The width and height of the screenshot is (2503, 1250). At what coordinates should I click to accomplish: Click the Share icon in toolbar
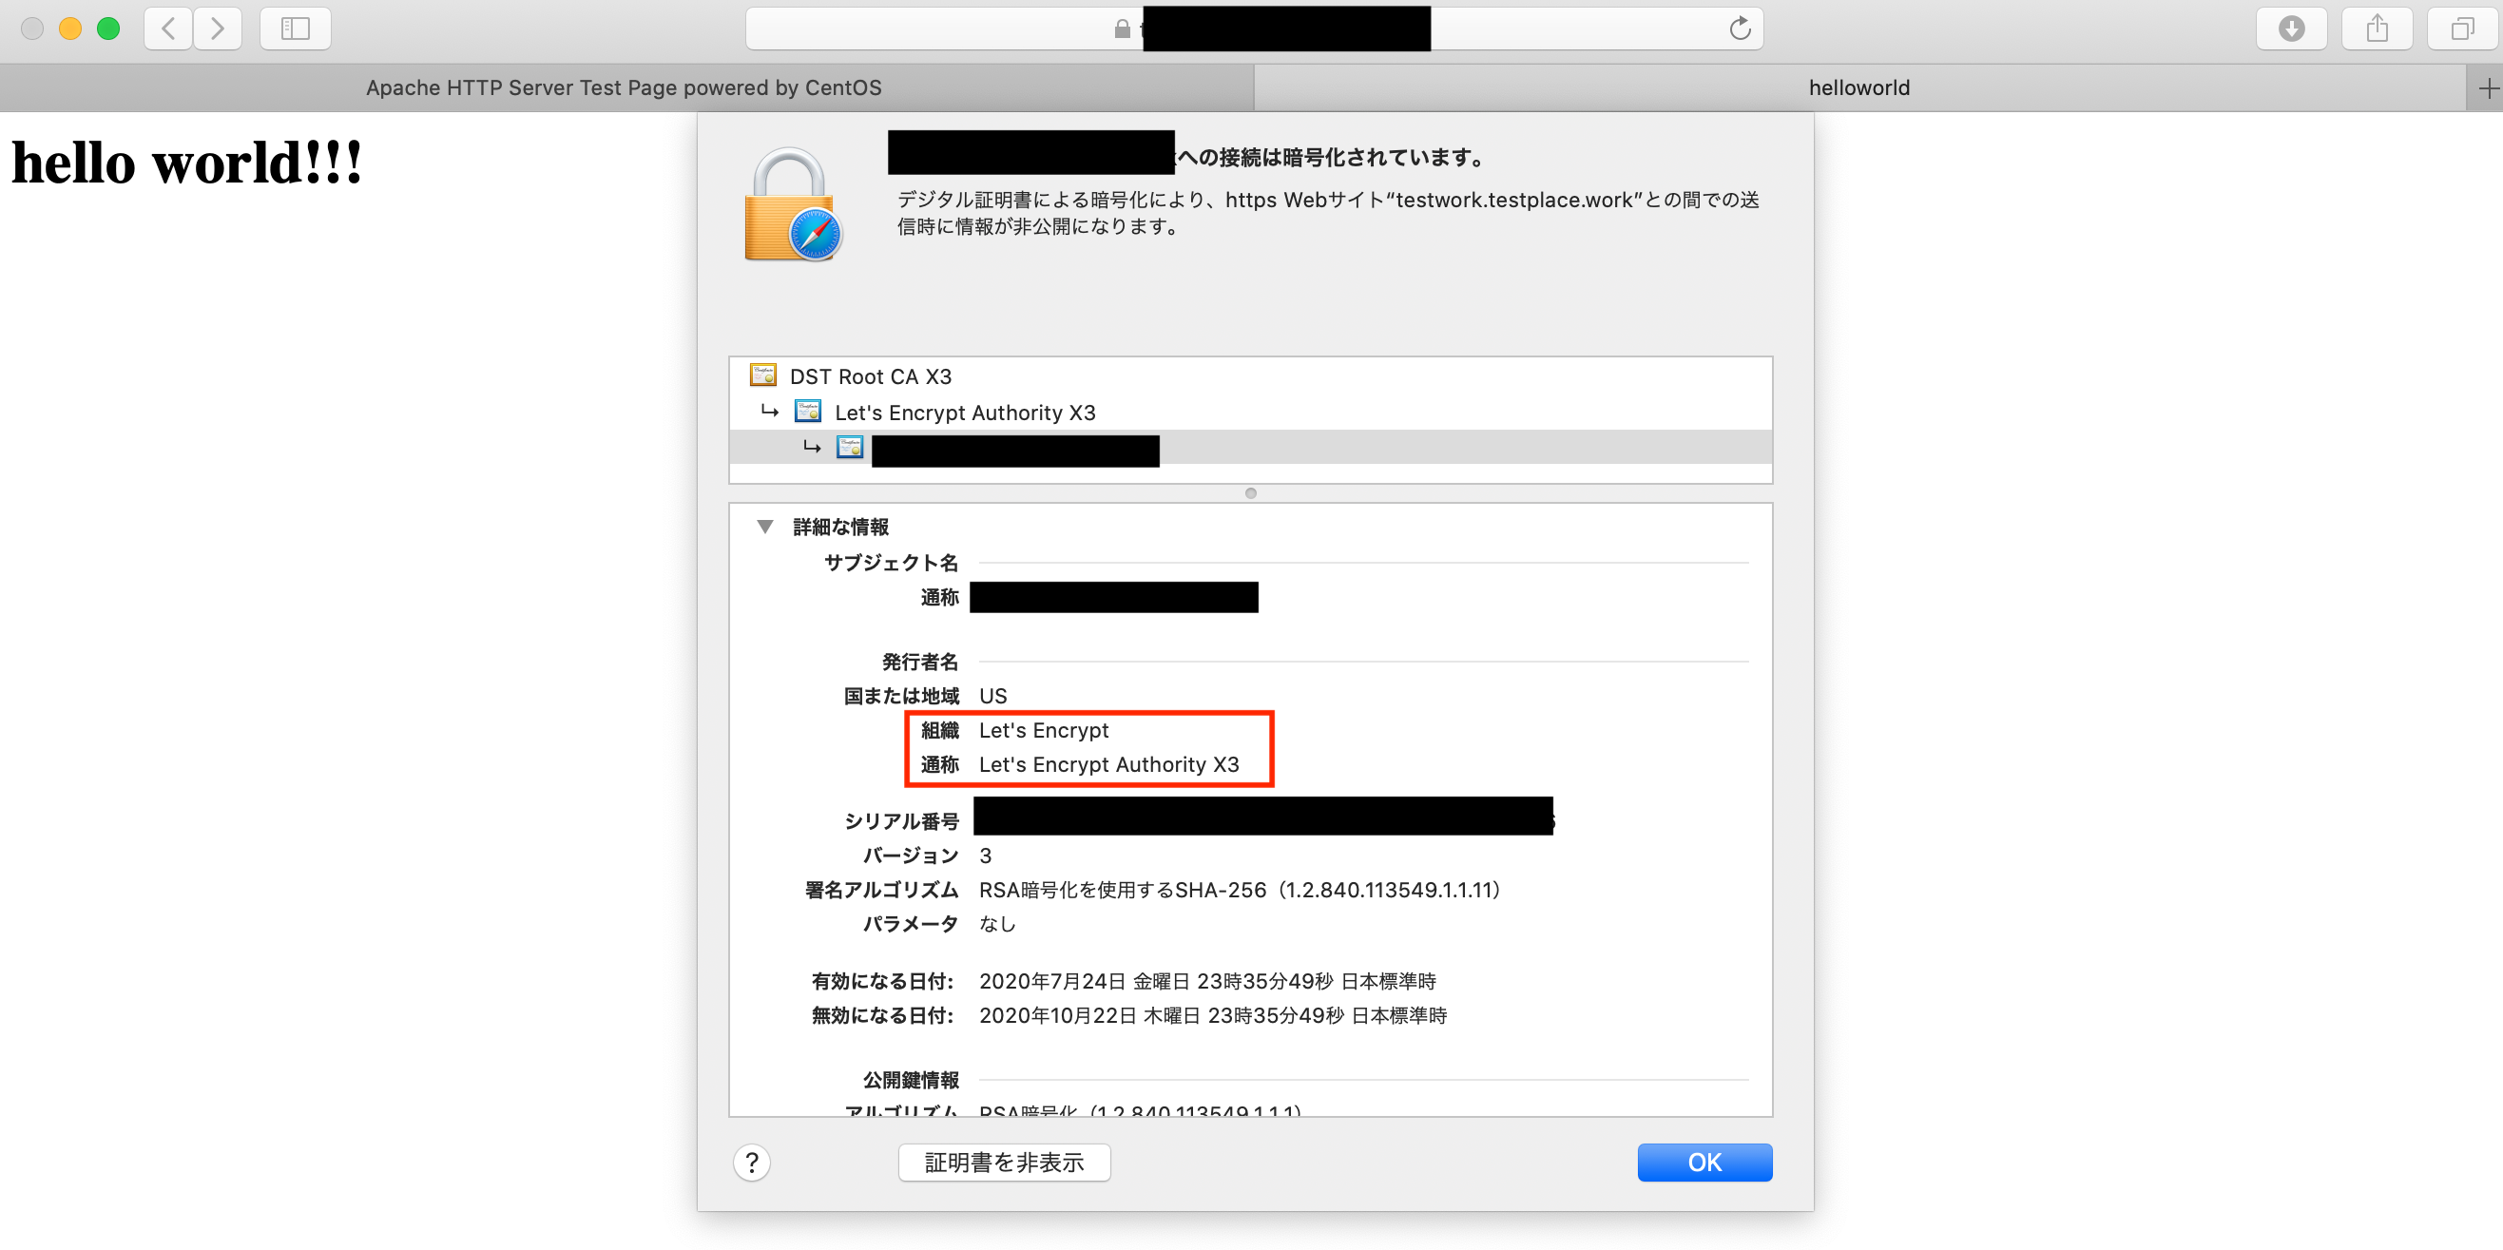(x=2377, y=29)
